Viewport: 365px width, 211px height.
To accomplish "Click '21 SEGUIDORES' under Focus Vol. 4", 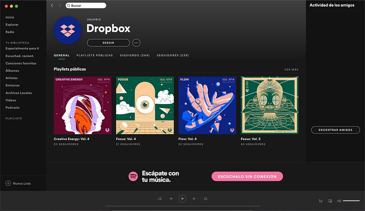I will (x=128, y=144).
